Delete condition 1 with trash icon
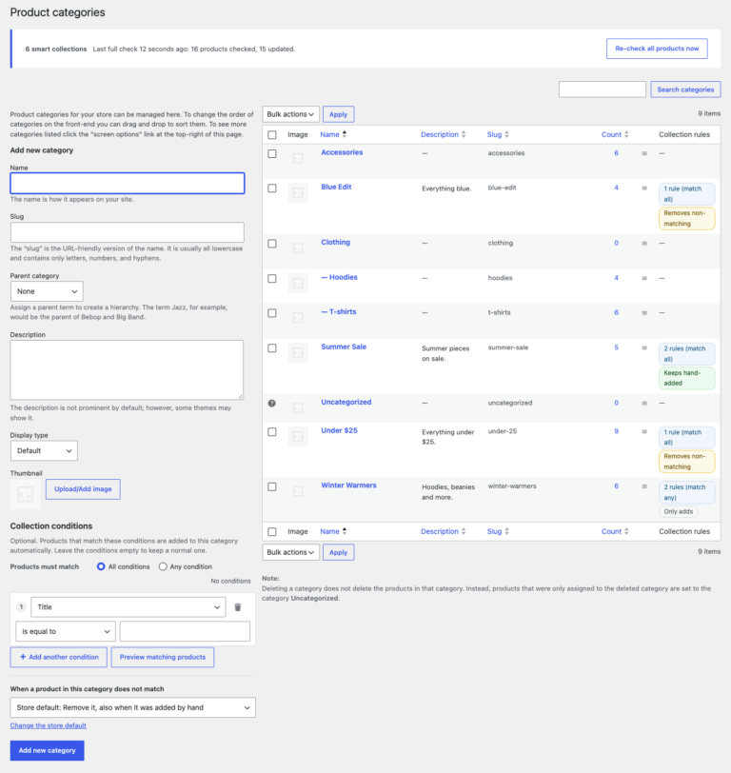731x773 pixels. (x=238, y=606)
